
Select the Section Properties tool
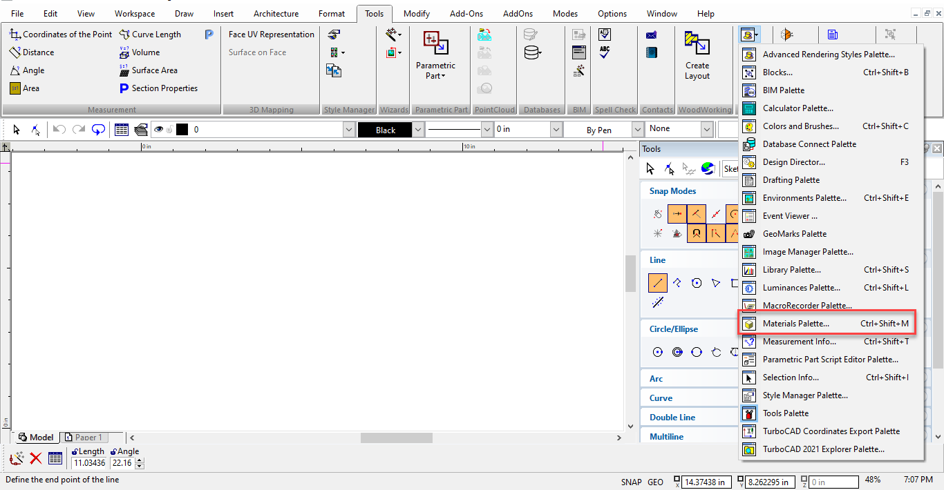tap(158, 88)
